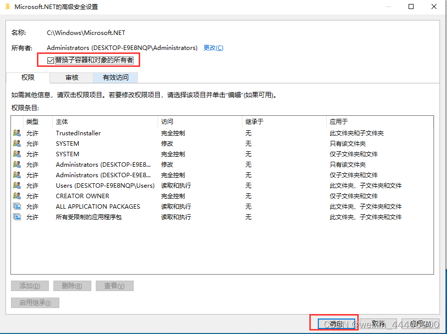
Task: Click the owner name Administrators text
Action: [x=122, y=48]
